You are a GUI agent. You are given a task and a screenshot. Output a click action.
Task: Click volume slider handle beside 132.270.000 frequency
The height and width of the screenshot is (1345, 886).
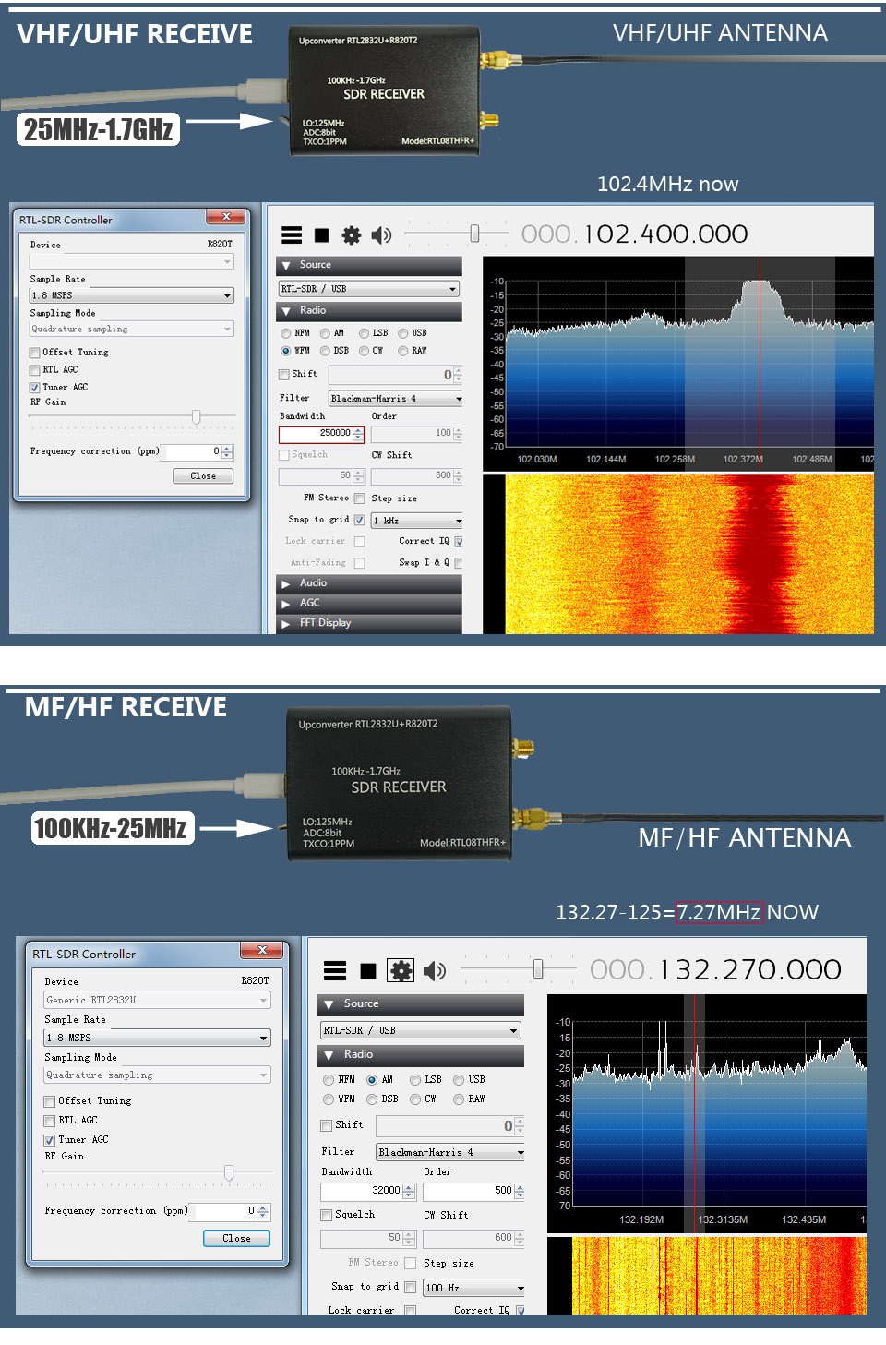pyautogui.click(x=538, y=968)
